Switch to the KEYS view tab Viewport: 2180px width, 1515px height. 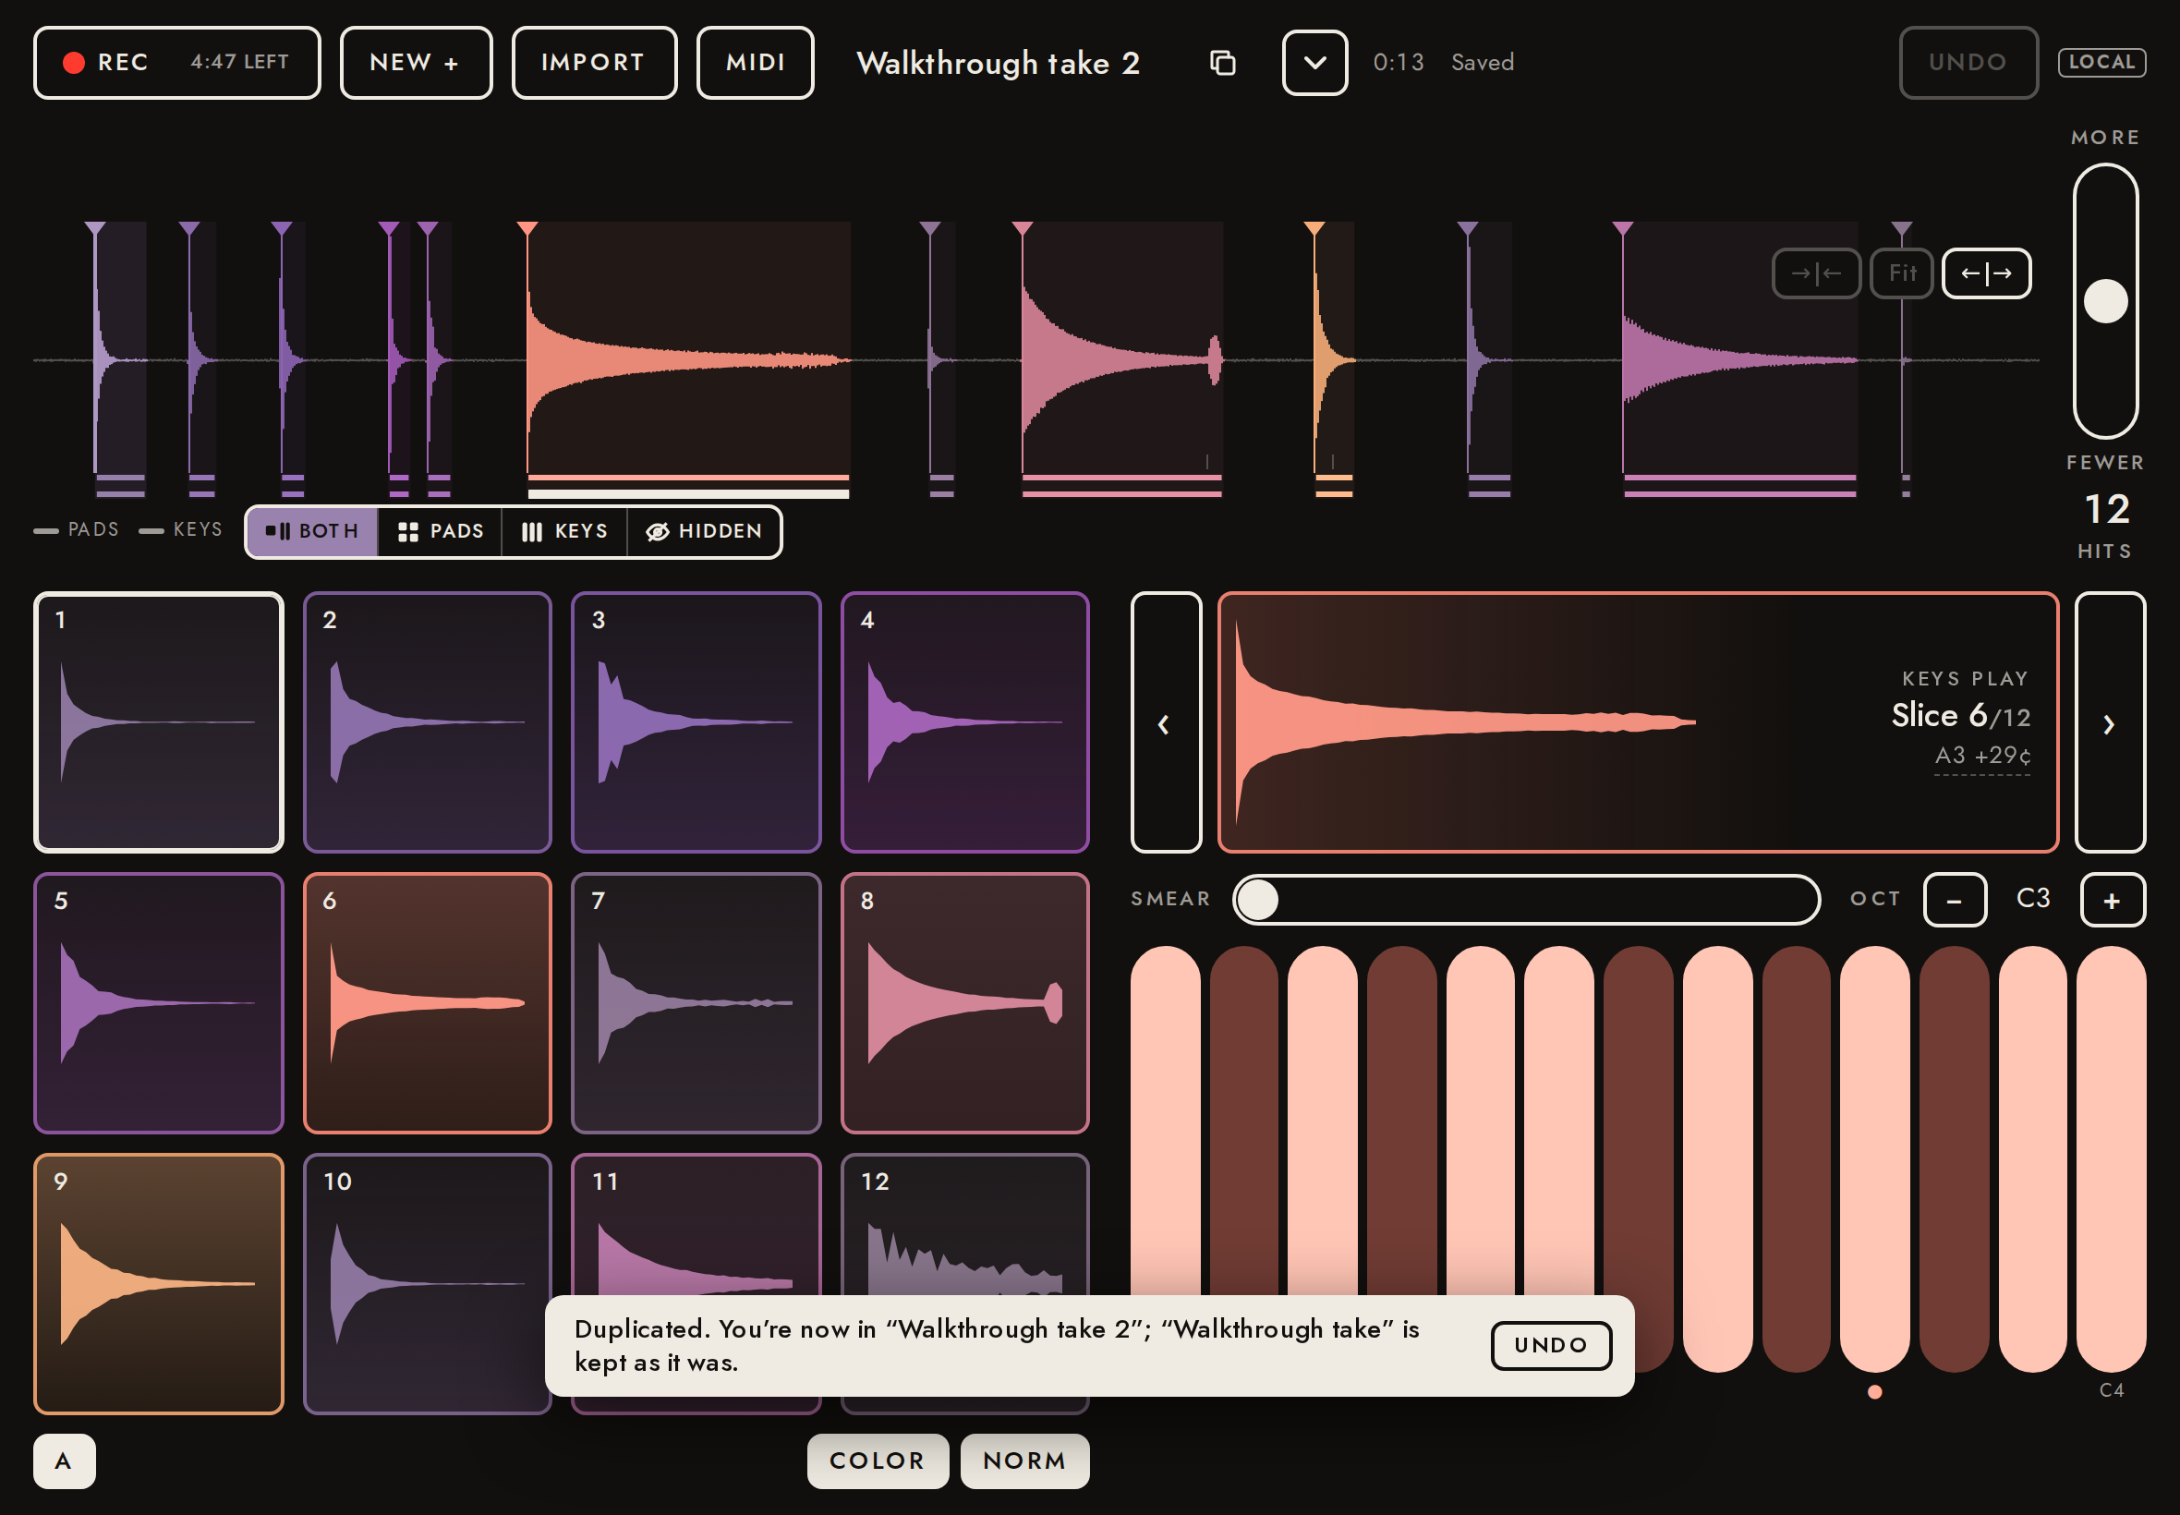[x=564, y=531]
